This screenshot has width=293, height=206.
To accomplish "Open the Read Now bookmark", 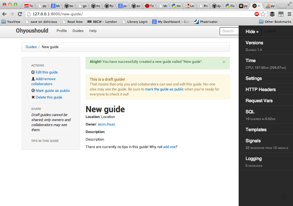I will 72,22.
